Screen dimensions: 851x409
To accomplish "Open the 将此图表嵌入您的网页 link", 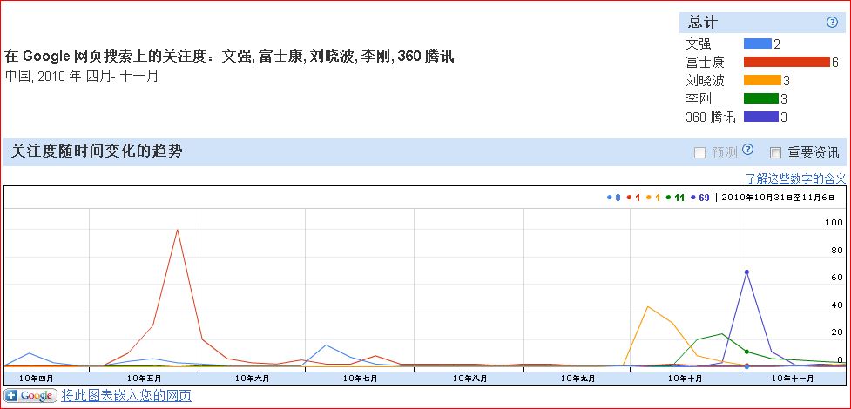I will [126, 395].
